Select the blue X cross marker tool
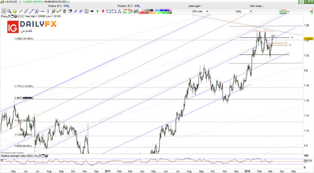 point(75,12)
